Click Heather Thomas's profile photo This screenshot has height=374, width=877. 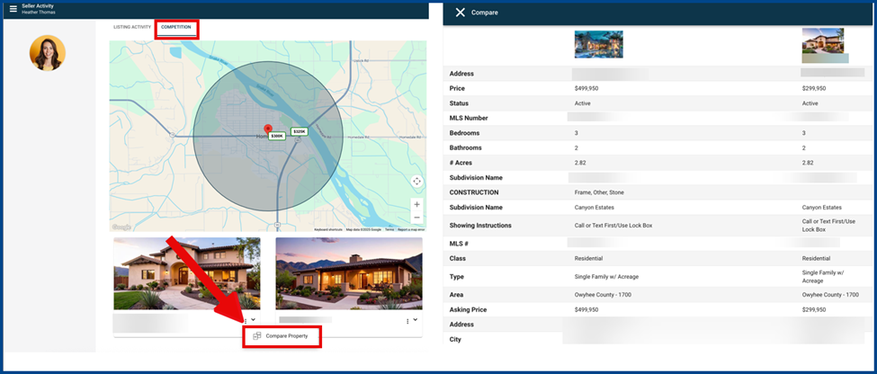point(48,53)
